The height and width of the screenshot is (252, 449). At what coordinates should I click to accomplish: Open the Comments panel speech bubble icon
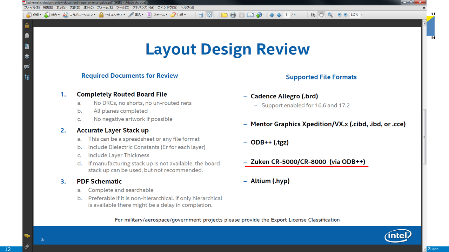(x=27, y=236)
